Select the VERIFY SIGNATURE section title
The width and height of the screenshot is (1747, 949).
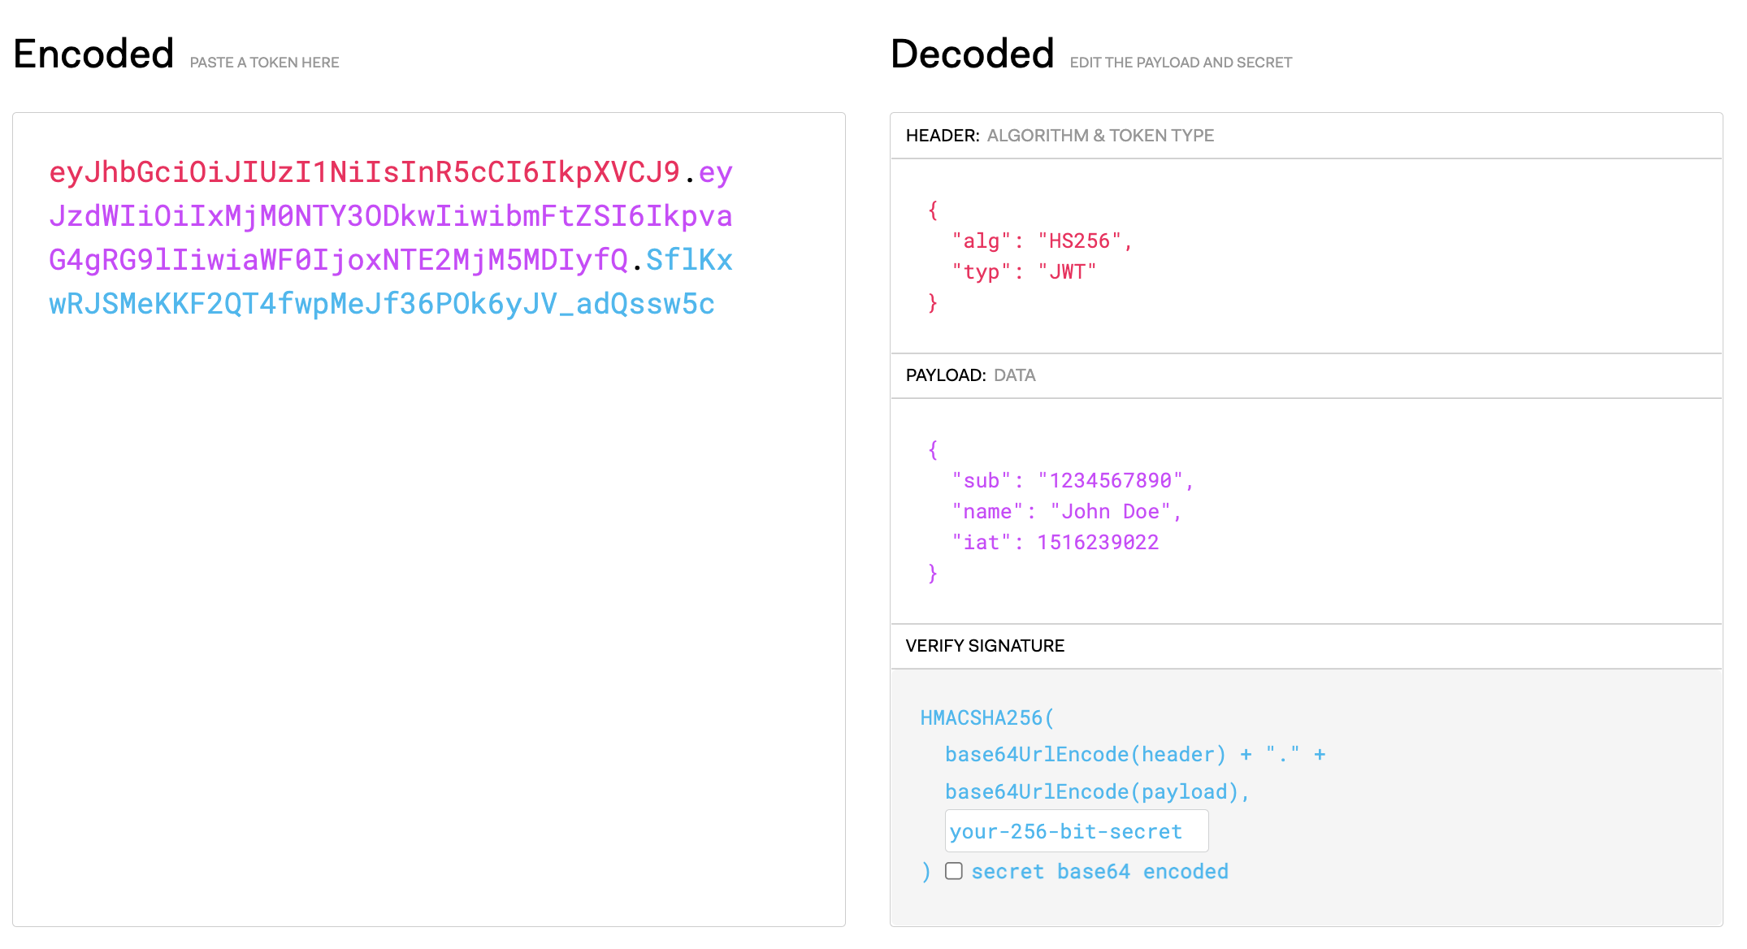tap(984, 646)
